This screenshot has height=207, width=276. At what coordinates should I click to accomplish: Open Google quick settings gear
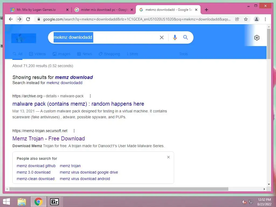point(257,38)
